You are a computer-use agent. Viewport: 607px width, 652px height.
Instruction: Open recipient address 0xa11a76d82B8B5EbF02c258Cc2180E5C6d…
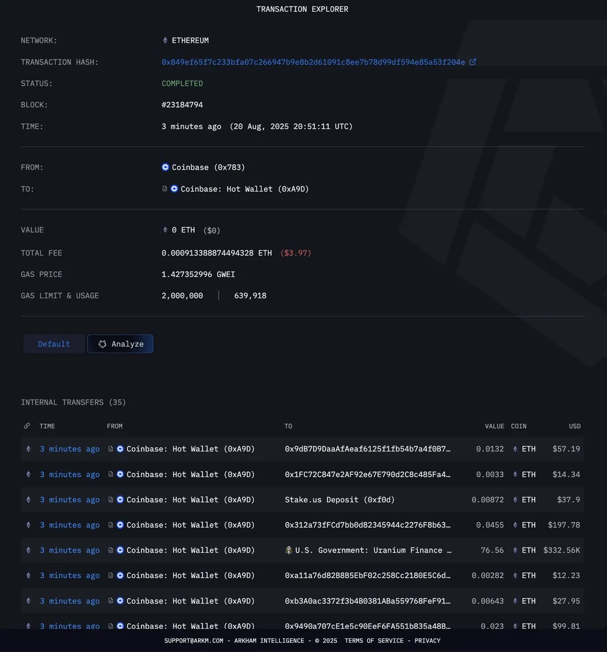(x=368, y=575)
